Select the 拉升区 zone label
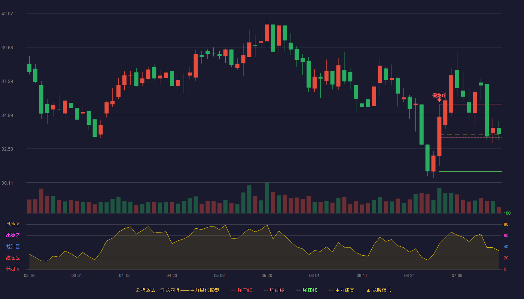 [x=13, y=247]
